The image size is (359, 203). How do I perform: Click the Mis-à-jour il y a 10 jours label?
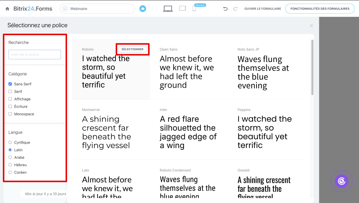pos(46,194)
